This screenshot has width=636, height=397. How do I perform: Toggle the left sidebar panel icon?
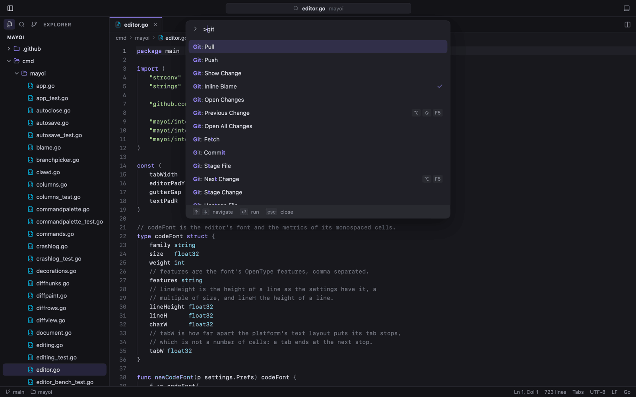[10, 8]
